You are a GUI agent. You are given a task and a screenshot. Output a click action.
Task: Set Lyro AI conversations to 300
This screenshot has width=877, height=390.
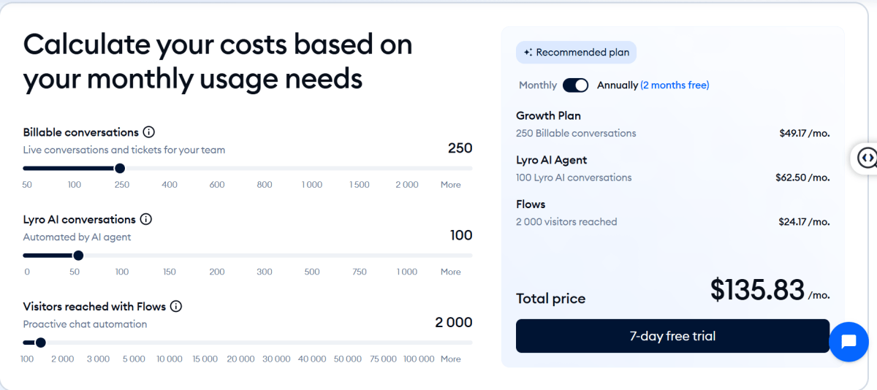(x=265, y=272)
